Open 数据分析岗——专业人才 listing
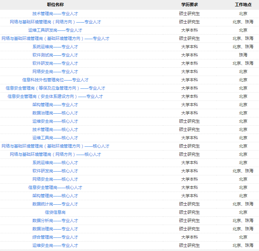The image size is (259, 251). pos(55,221)
